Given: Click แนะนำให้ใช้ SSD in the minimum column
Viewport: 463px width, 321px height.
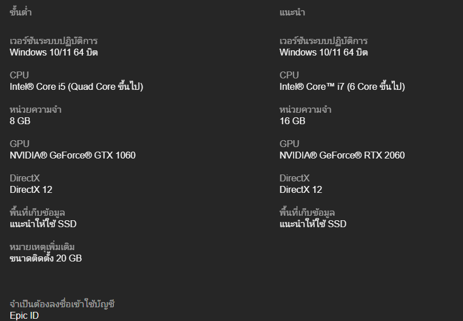Looking at the screenshot, I should (x=43, y=224).
